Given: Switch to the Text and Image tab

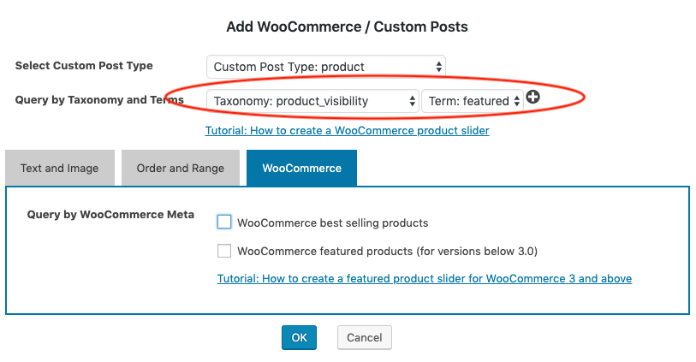Looking at the screenshot, I should pyautogui.click(x=60, y=169).
